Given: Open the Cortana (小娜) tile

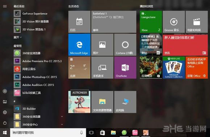Looking at the screenshot, I should [x=125, y=44].
